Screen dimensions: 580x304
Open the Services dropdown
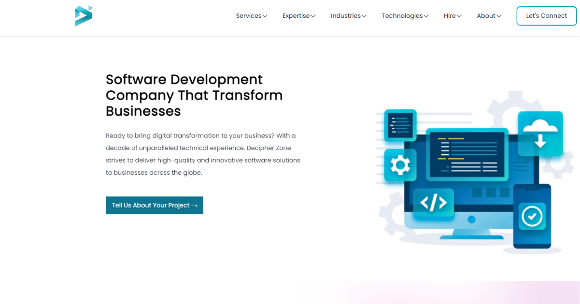251,15
